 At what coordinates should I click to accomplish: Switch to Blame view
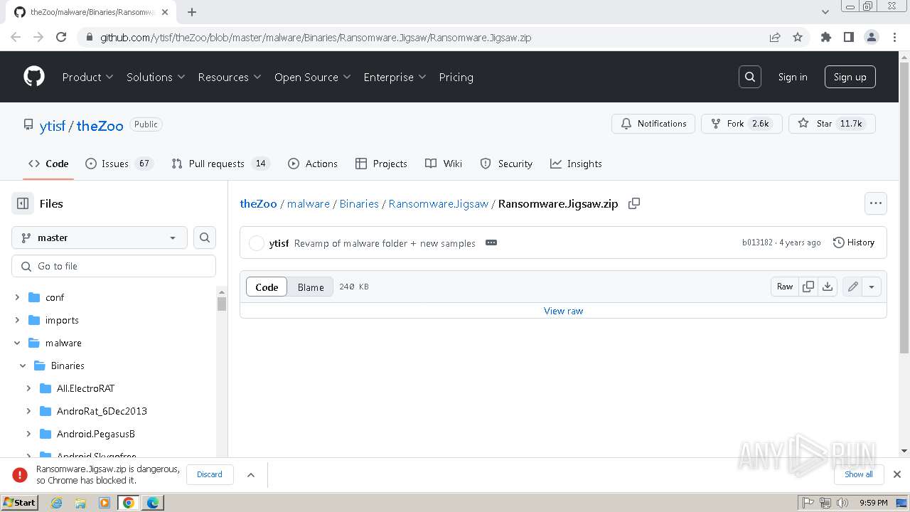coord(311,287)
